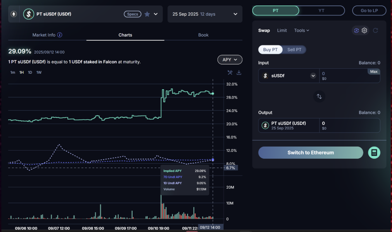Open the Market Info tooltip icon
This screenshot has width=392, height=232.
59,35
